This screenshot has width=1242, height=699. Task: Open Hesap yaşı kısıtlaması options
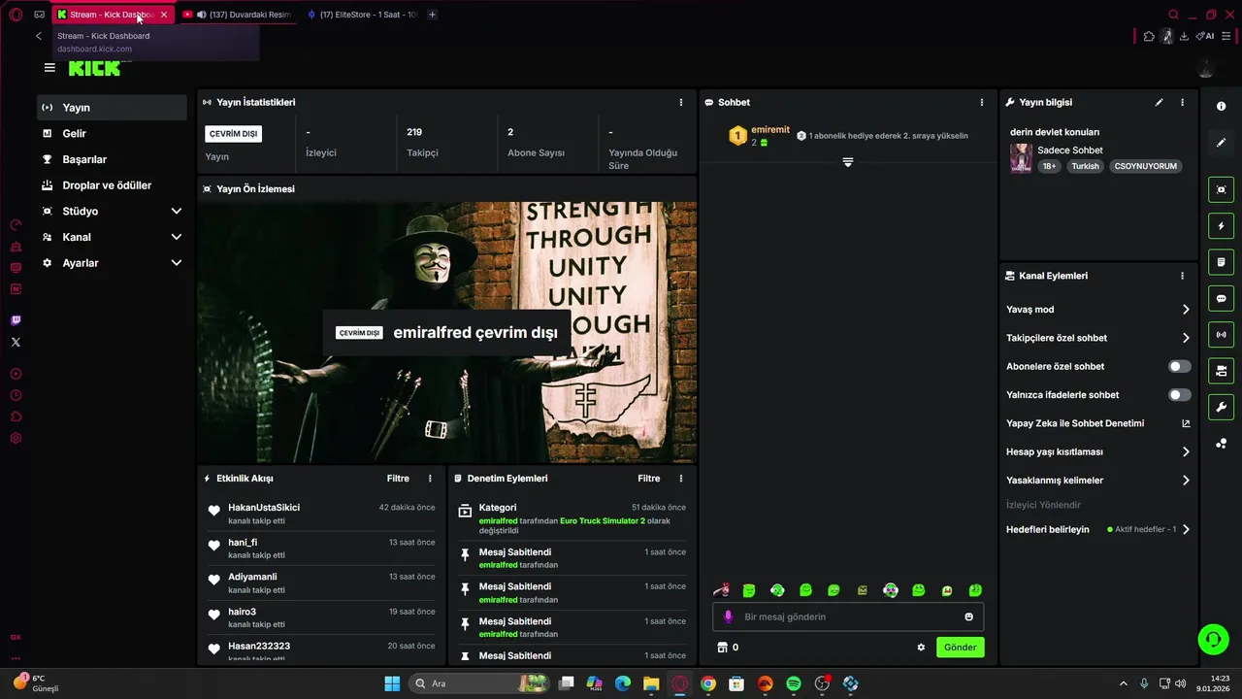(1098, 451)
